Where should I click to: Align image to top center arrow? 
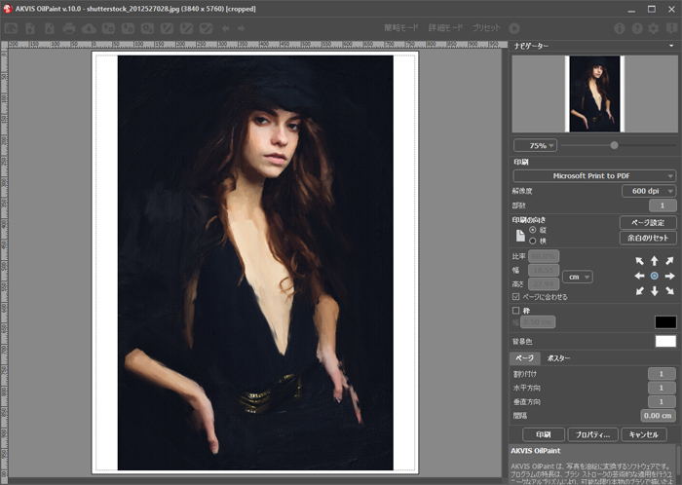click(x=654, y=261)
